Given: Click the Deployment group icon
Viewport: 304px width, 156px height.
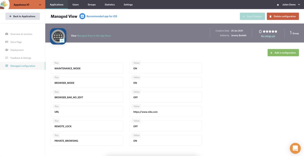Looking at the screenshot, I should (7, 50).
